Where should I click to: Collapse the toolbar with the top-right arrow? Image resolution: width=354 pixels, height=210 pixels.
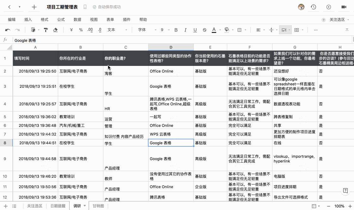coord(347,30)
